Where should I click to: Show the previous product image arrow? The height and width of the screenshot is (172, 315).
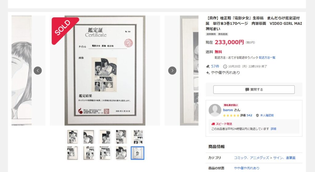pyautogui.click(x=38, y=71)
